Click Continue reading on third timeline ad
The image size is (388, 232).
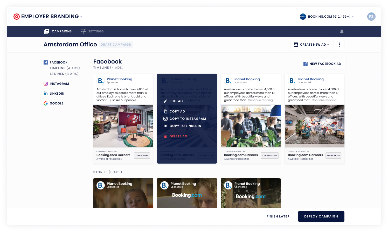(260, 100)
